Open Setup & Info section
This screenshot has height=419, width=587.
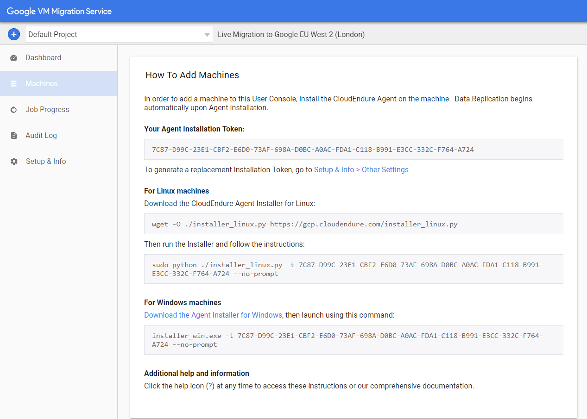pos(59,162)
